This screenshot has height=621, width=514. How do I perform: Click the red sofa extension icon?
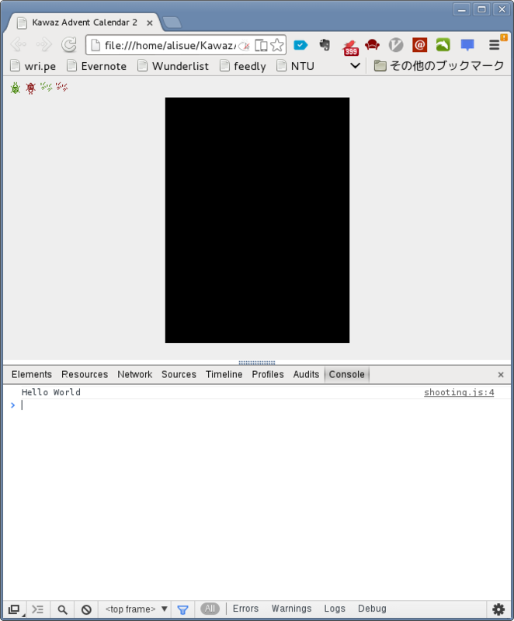coord(372,45)
